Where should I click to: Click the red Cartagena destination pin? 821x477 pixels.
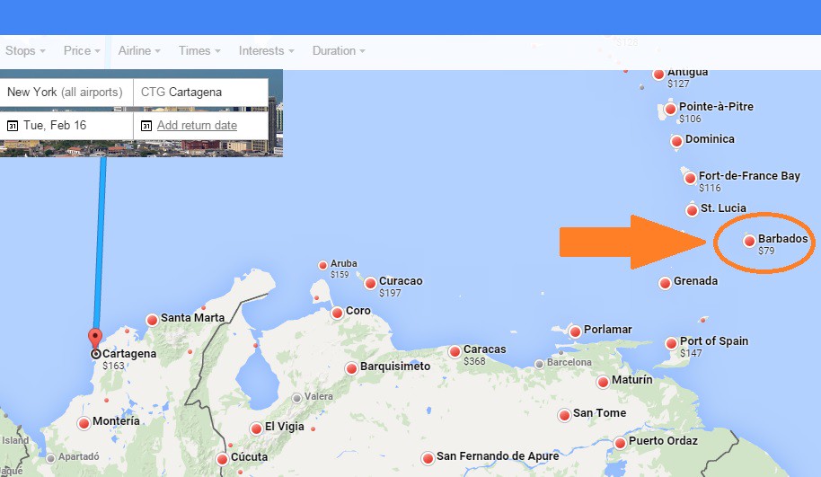click(95, 339)
